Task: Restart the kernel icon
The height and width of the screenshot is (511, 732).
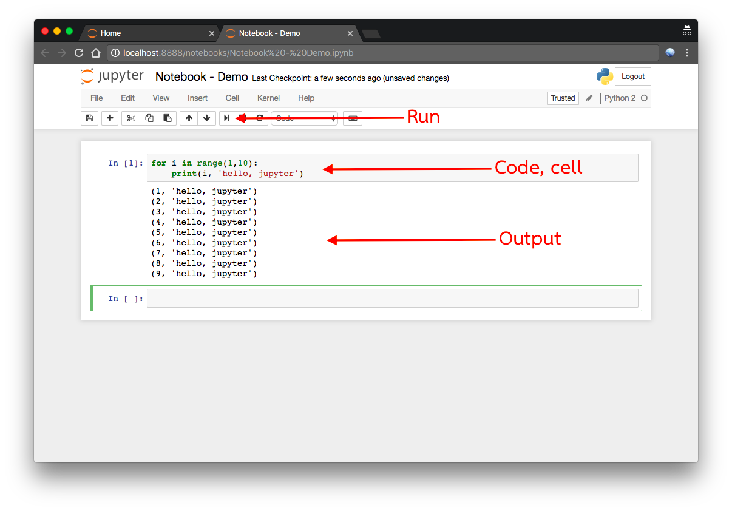Action: (260, 118)
